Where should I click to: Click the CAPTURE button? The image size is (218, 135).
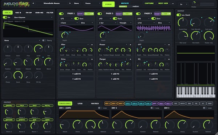click(149, 3)
